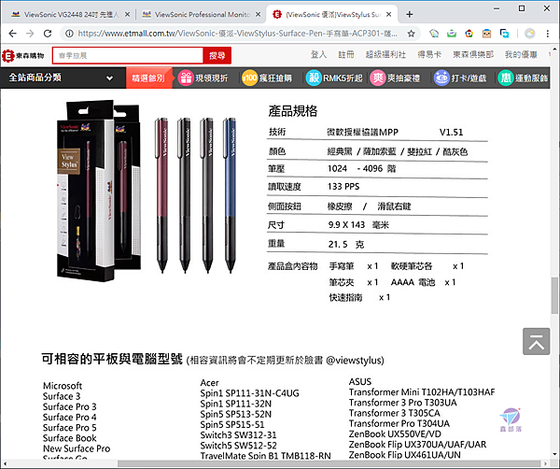Click the 133 PPS value

pyautogui.click(x=343, y=187)
